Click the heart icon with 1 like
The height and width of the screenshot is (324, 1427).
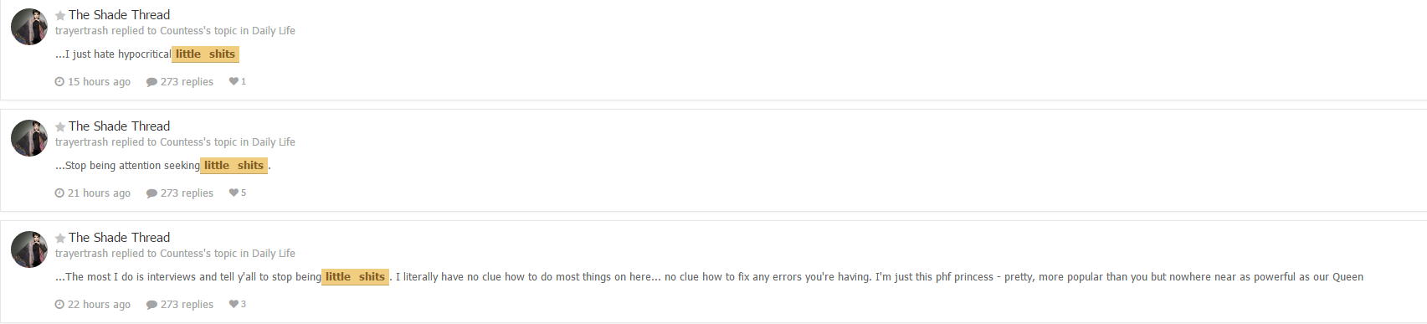pyautogui.click(x=234, y=81)
